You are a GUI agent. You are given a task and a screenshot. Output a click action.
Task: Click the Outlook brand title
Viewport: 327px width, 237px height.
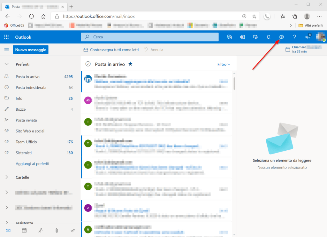point(23,37)
